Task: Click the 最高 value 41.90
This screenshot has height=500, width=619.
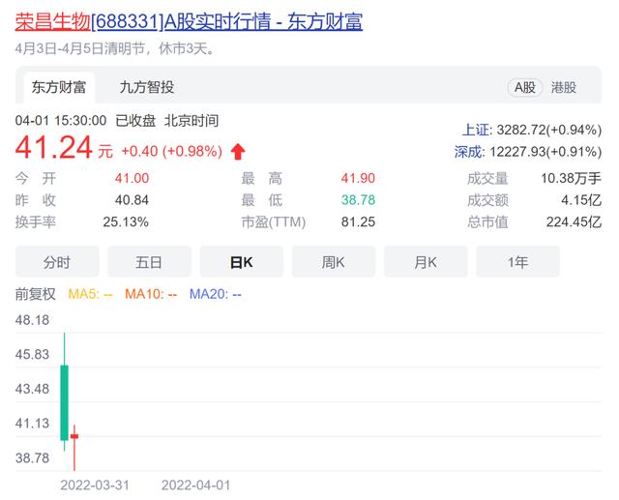Action: [358, 178]
